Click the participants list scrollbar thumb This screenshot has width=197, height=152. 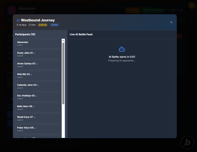click(x=63, y=73)
